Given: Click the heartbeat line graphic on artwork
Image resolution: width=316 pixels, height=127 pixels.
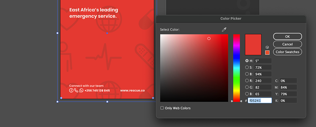Looking at the screenshot, I should pos(103,57).
